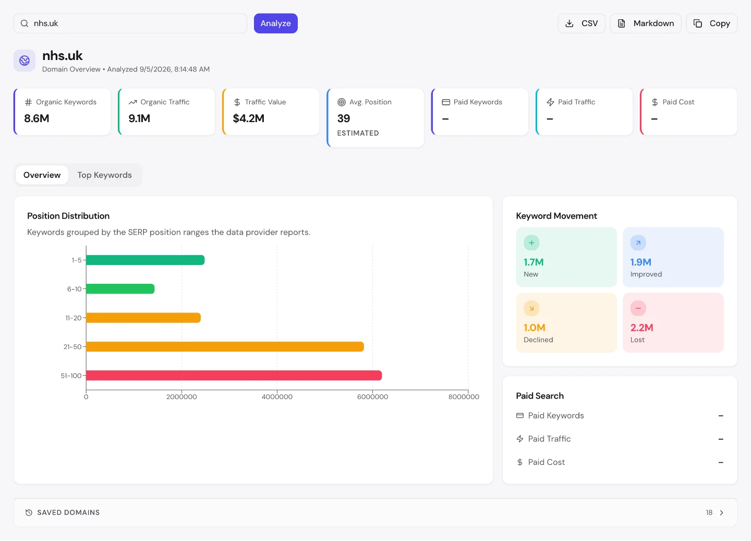Viewport: 751px width, 541px height.
Task: Click the green plus icon for New keywords
Action: [x=531, y=243]
